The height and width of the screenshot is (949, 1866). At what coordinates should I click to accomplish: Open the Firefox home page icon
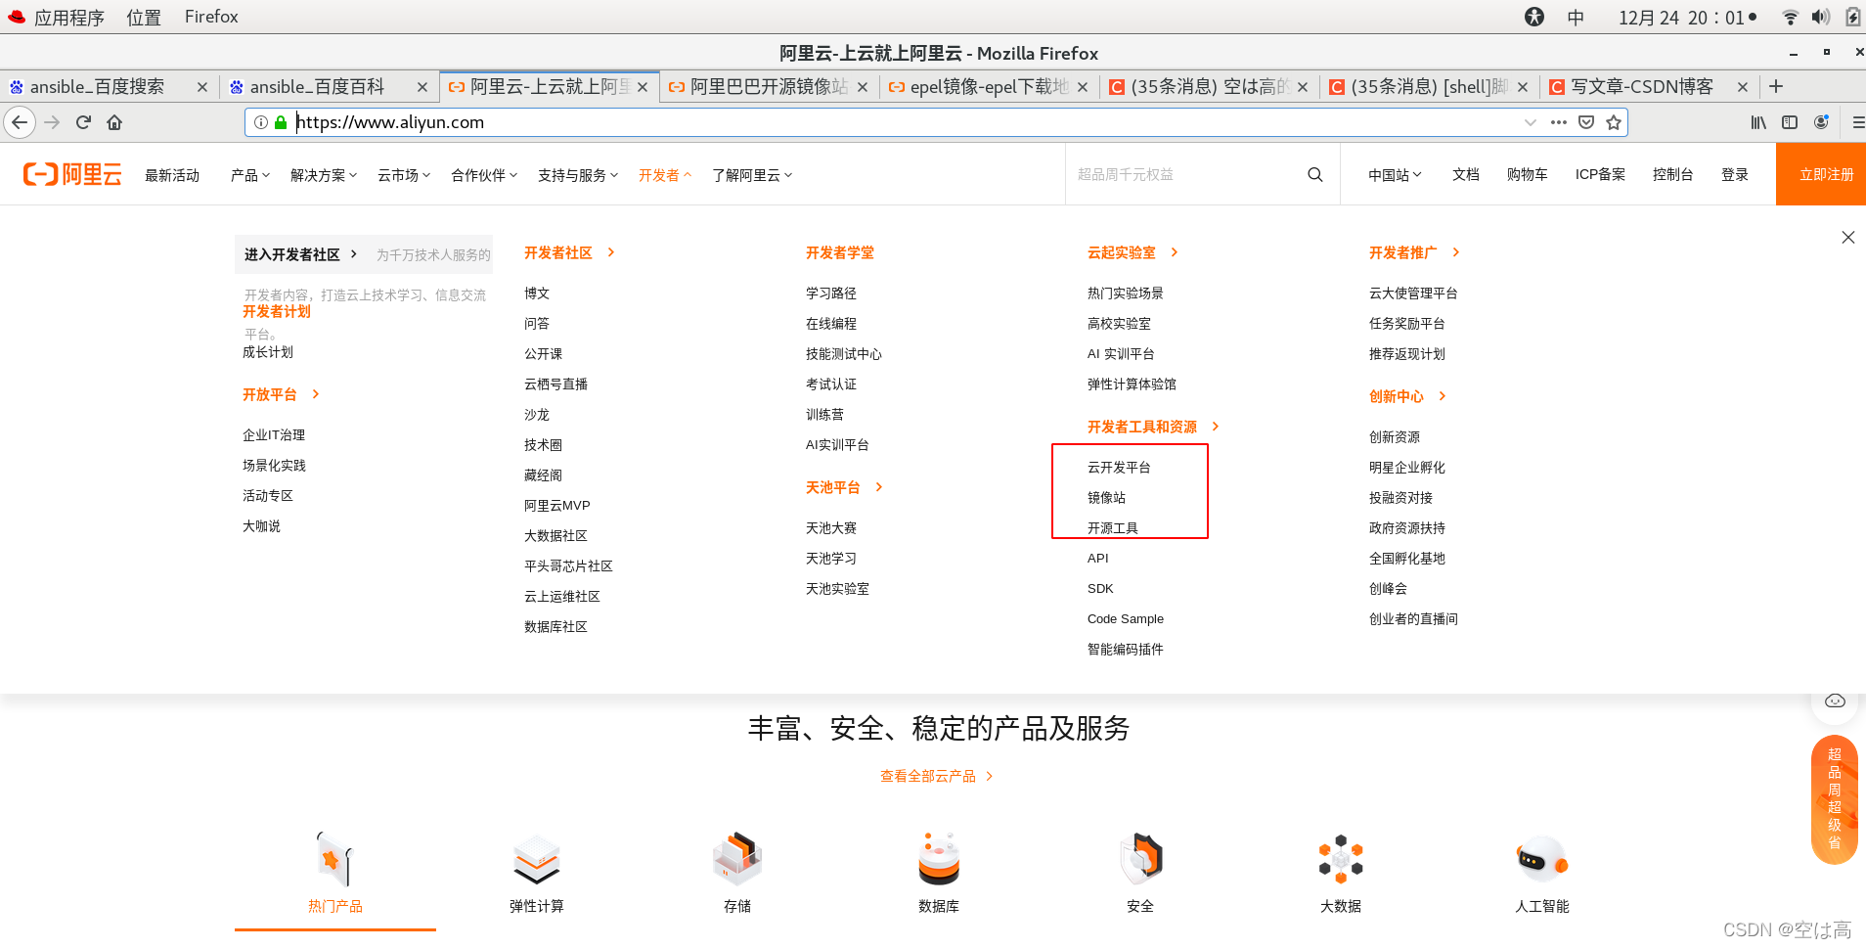coord(114,122)
